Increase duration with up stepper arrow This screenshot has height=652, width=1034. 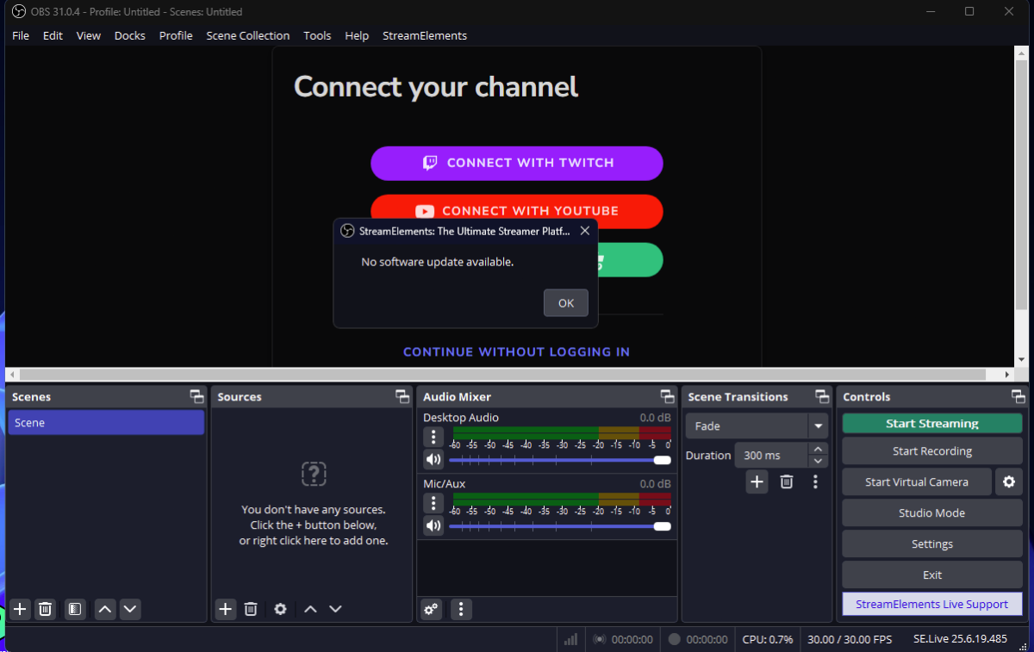pyautogui.click(x=819, y=449)
